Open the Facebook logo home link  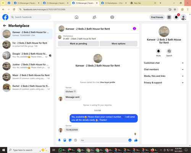[x=5, y=17]
